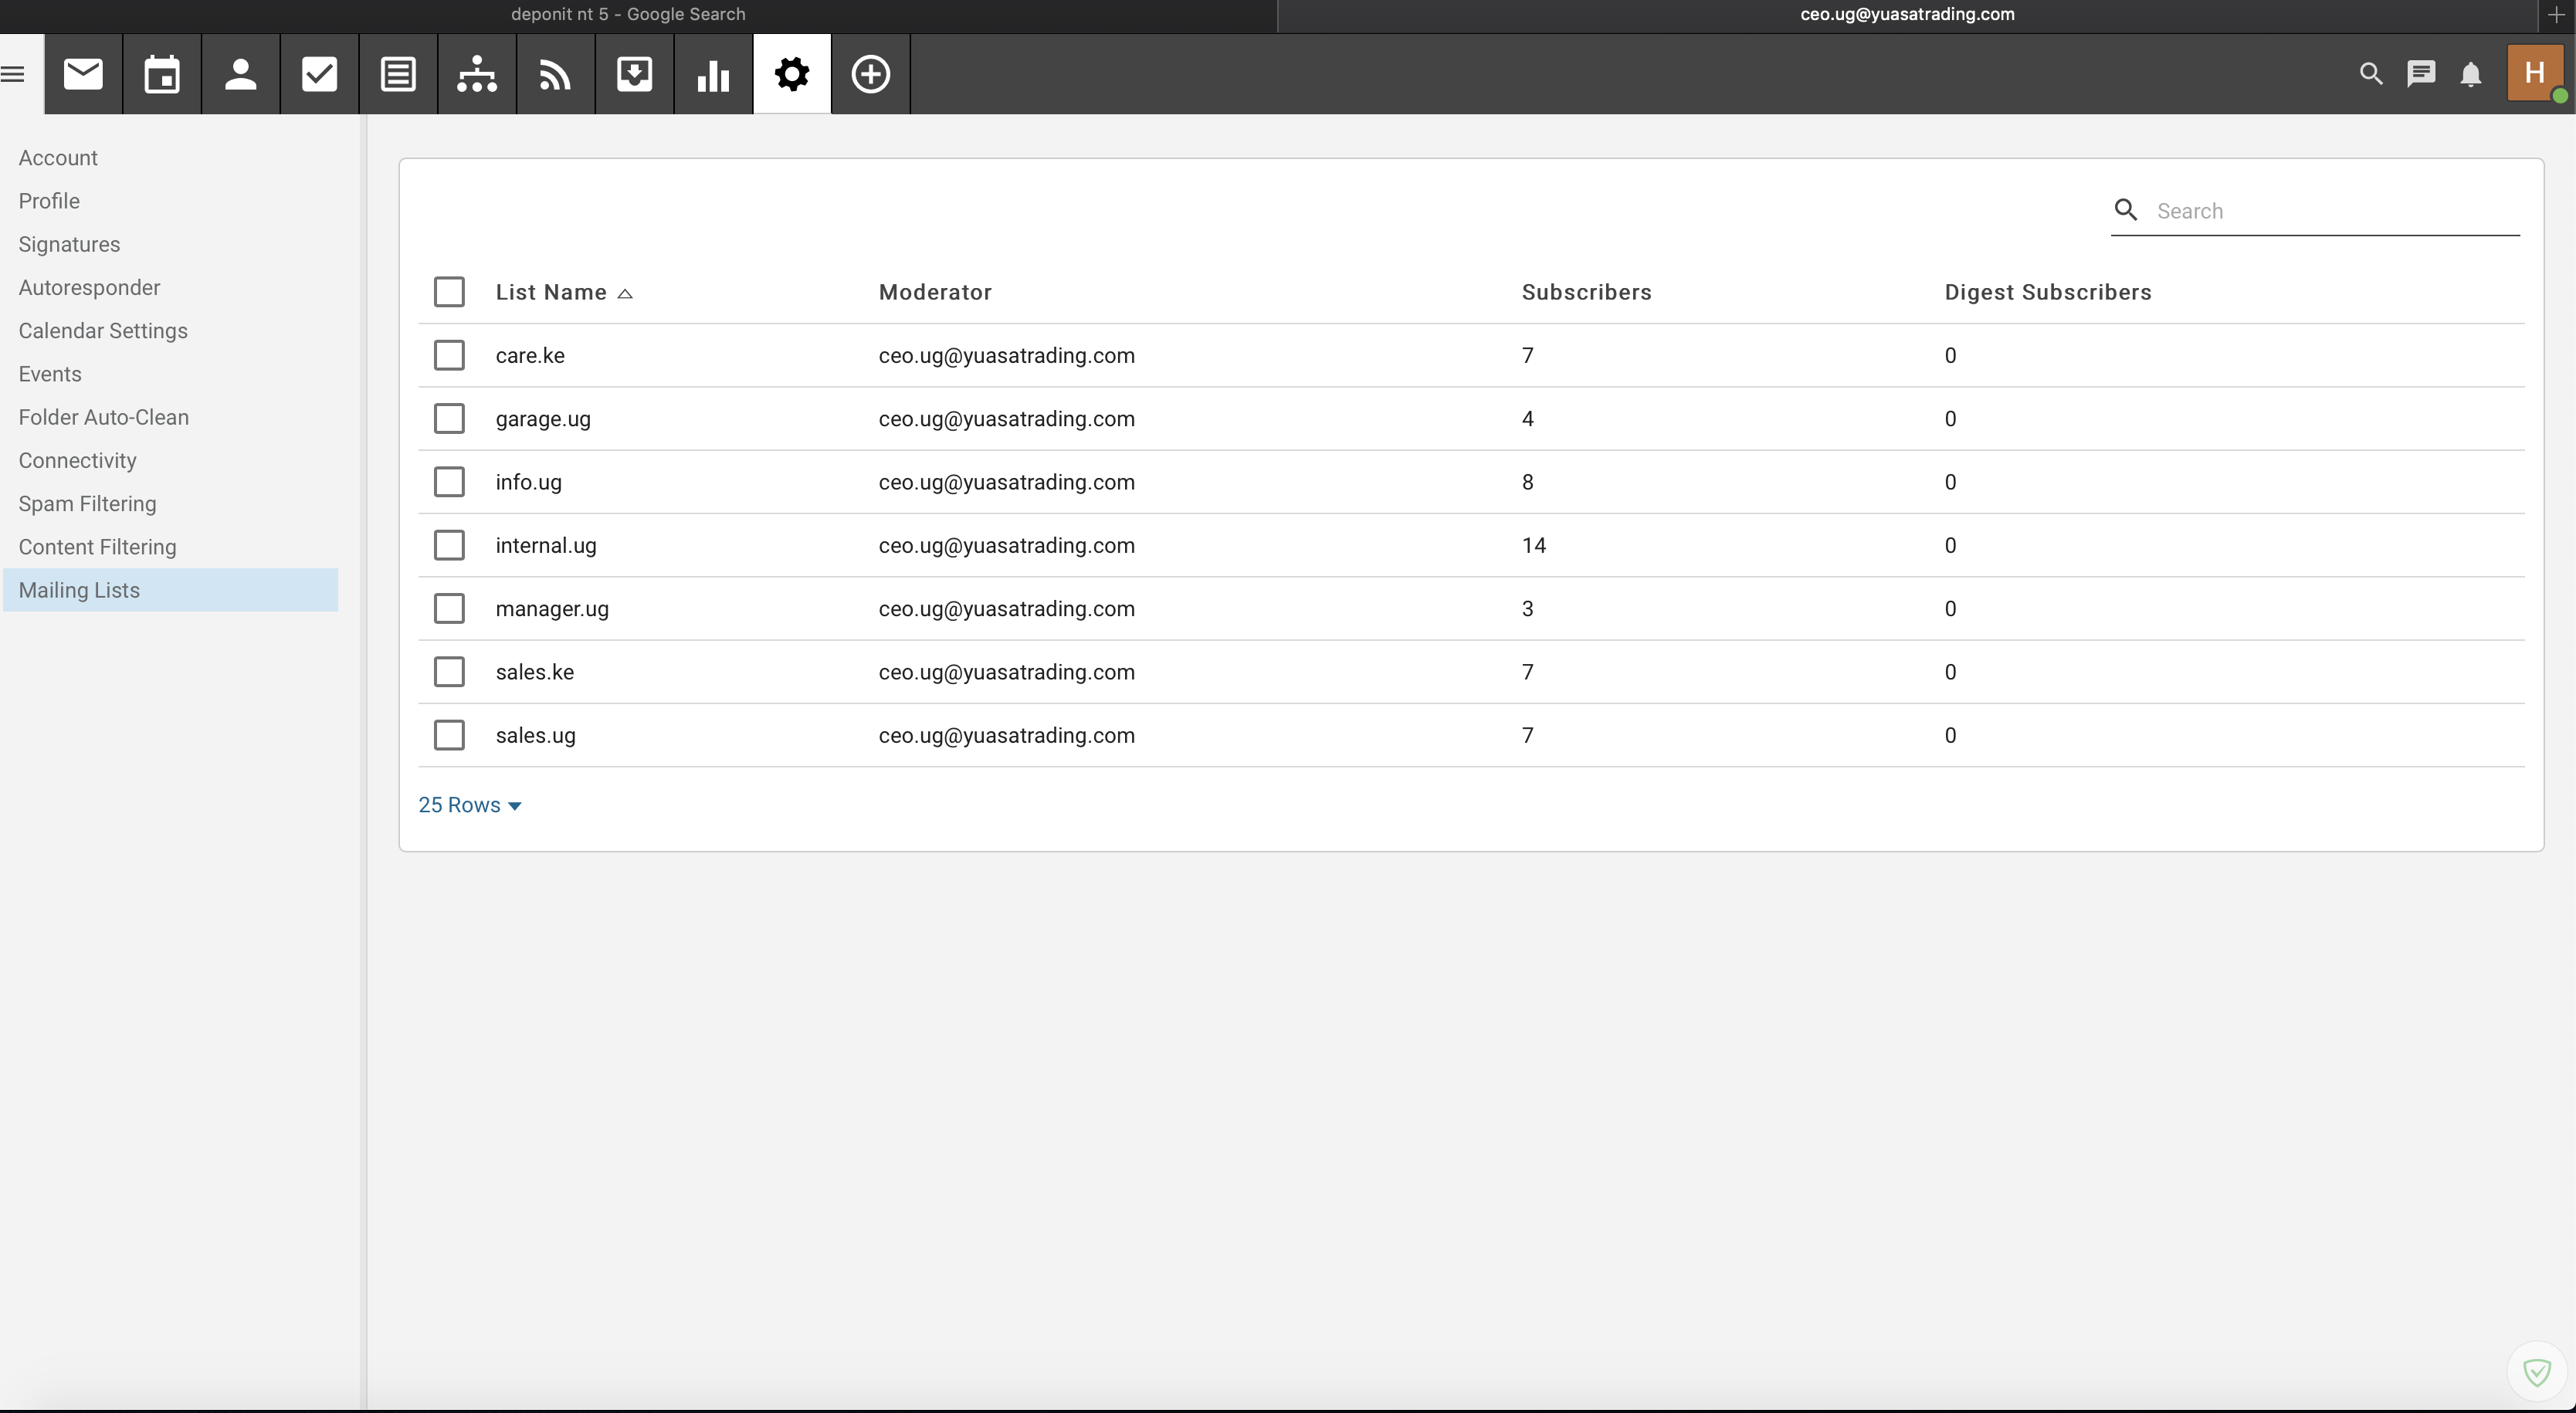Screen dimensions: 2576x1413
Task: Open the chat bubble icon
Action: (x=2421, y=74)
